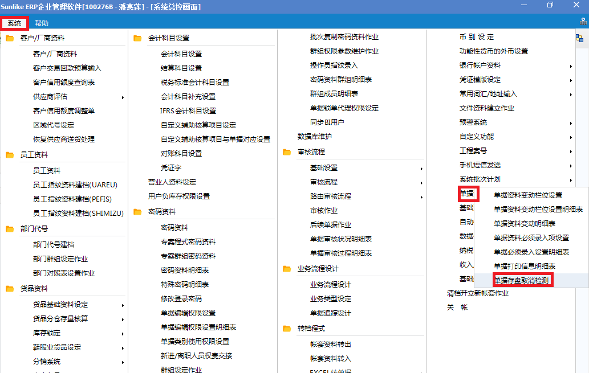This screenshot has height=373, width=589.
Task: Expand the 供应商评估 submenu arrow
Action: 123,97
